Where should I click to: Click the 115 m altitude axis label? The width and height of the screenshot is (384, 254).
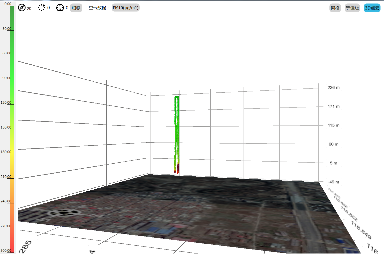click(334, 125)
